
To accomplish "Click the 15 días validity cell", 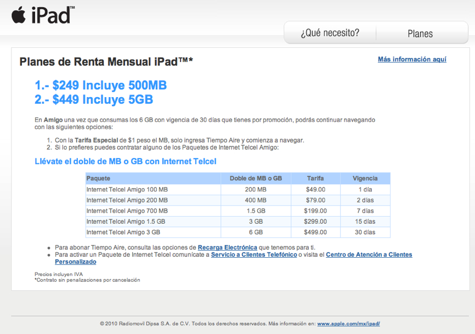I will pyautogui.click(x=365, y=222).
